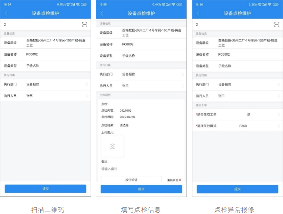Tap back arrow on the leftmost 扫描二维码 screen

[x=6, y=14]
